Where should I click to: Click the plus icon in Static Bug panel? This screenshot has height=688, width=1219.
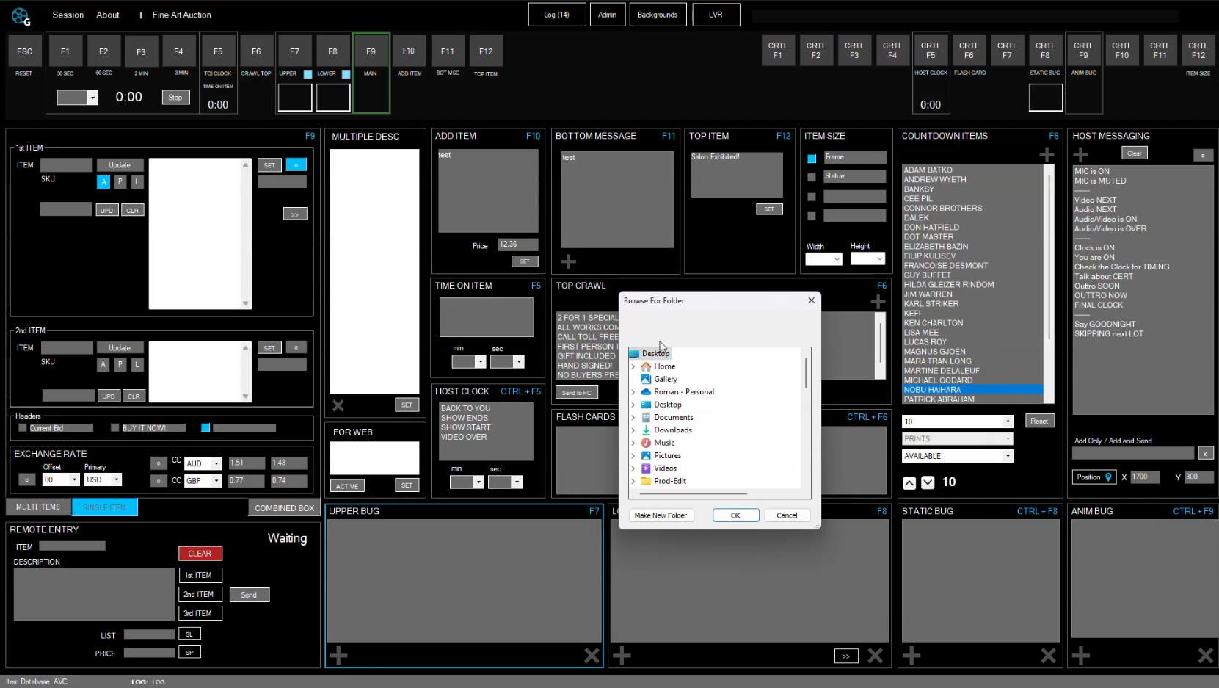[x=911, y=656]
